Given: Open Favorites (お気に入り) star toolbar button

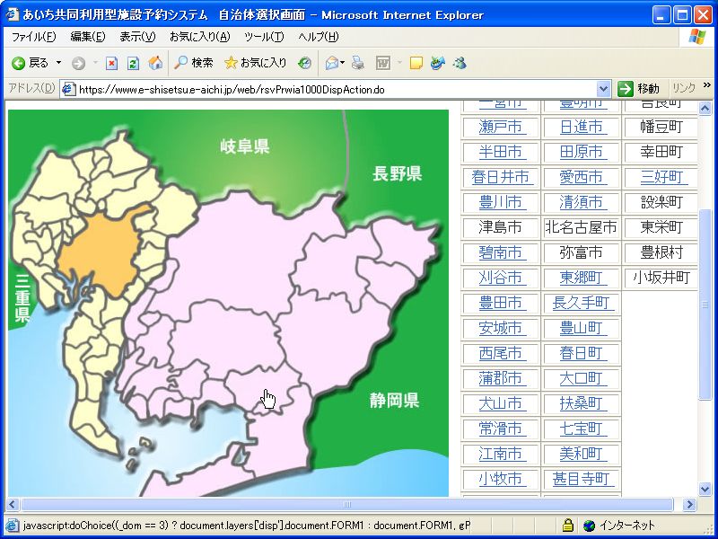Looking at the screenshot, I should tap(256, 63).
